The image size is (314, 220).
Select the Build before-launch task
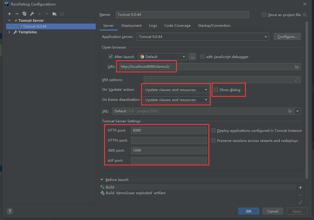click(x=198, y=187)
